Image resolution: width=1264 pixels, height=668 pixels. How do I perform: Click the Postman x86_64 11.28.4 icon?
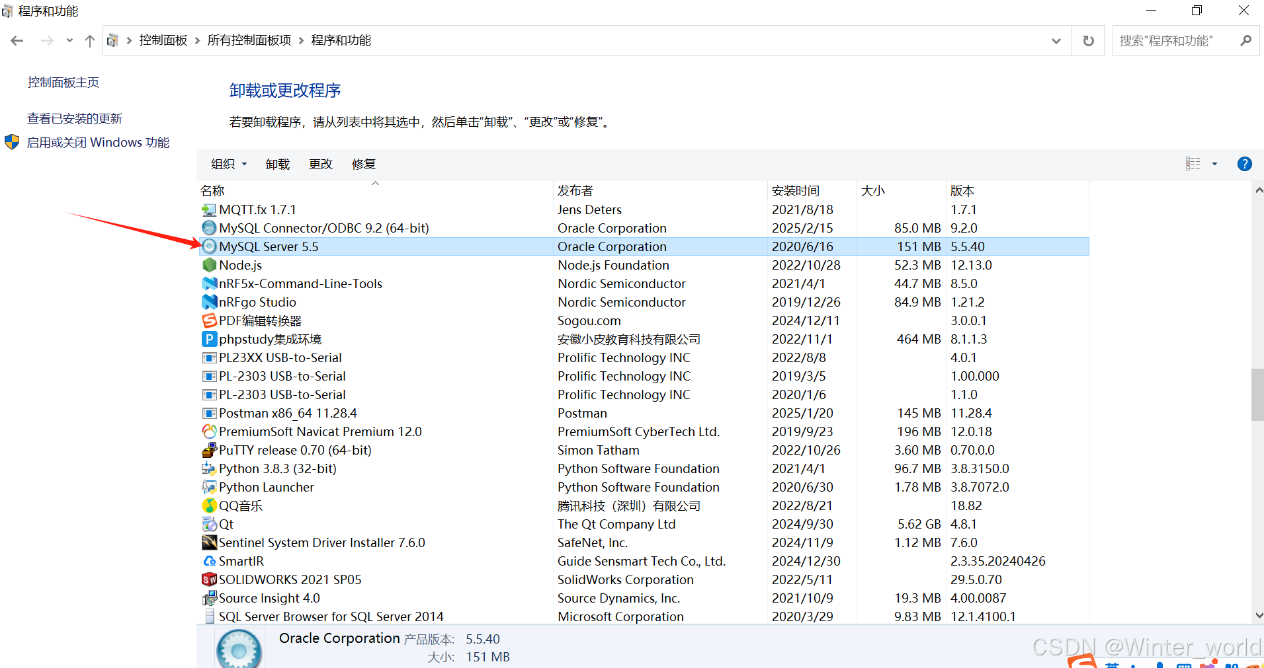click(x=209, y=413)
